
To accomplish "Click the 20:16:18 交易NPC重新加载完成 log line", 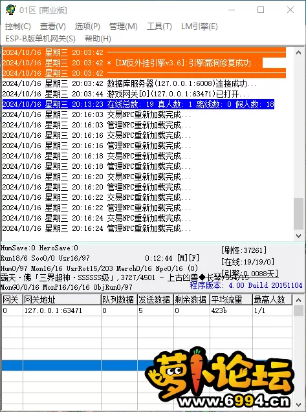I will click(96, 156).
